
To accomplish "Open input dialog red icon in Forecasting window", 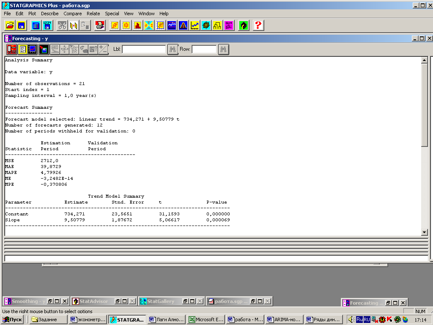I will (12, 50).
